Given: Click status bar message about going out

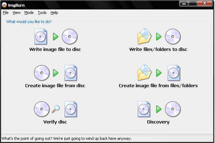Looking at the screenshot, I should 67,138.
